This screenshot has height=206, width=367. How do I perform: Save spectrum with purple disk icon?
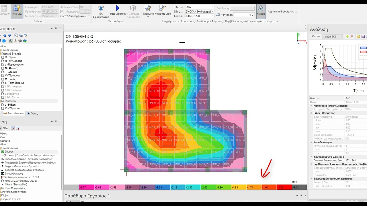pyautogui.click(x=363, y=36)
